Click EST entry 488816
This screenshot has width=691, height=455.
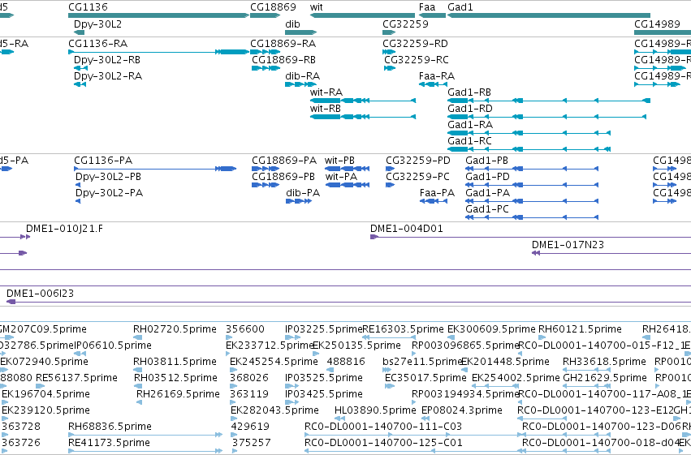pos(346,362)
